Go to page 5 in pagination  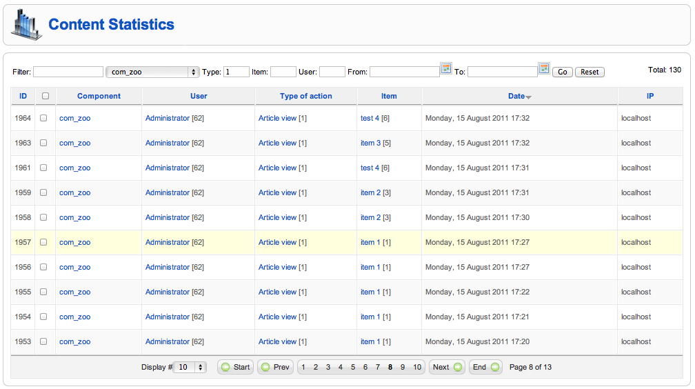point(353,367)
